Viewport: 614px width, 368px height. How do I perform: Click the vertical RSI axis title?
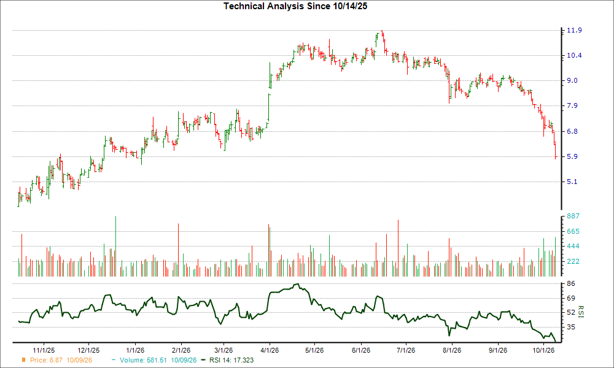click(581, 312)
